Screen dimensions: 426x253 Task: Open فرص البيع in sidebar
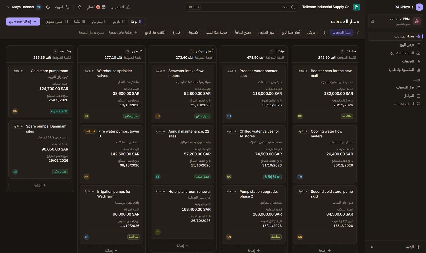click(x=395, y=45)
